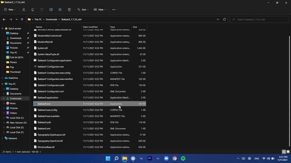Open recent locations dropdown arrow
Viewport: 291px width, 163px height.
point(16,19)
